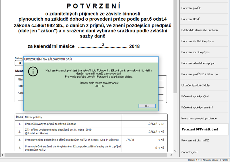The image size is (230, 162).
Task: Open Potvrzení pro ÚP from the side list
Action: 204,8
